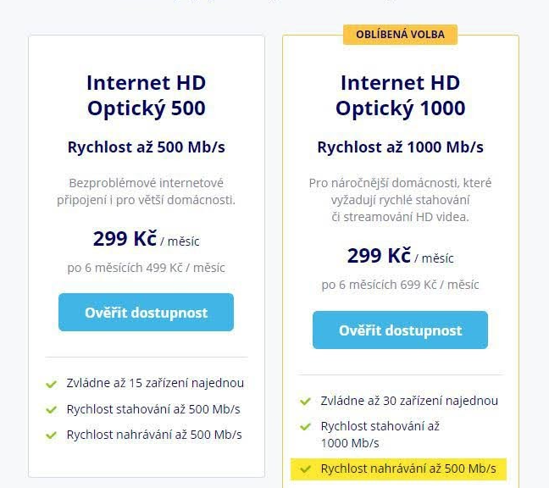Viewport: 549px width, 488px height.
Task: Click the Zvládne až 30 zařízení najednou text
Action: [x=409, y=401]
